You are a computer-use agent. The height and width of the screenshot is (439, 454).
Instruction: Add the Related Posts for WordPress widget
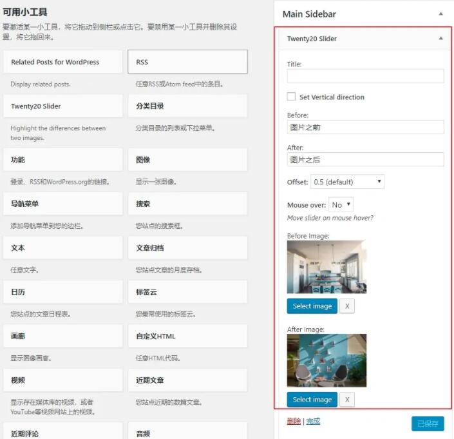click(63, 62)
